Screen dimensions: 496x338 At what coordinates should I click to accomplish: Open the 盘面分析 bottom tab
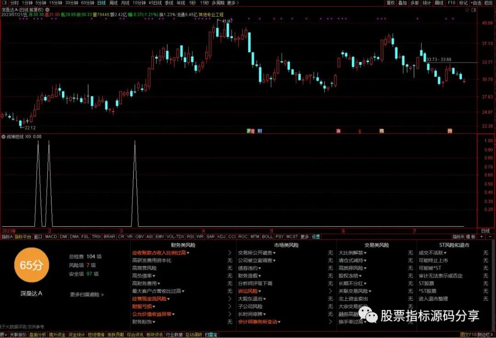click(38, 334)
